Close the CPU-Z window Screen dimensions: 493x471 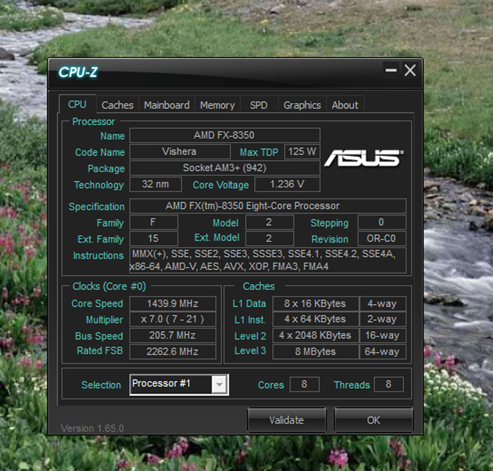[x=410, y=70]
